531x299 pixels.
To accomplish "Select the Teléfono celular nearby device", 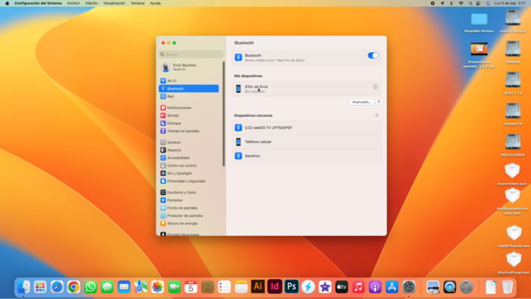I will point(306,142).
